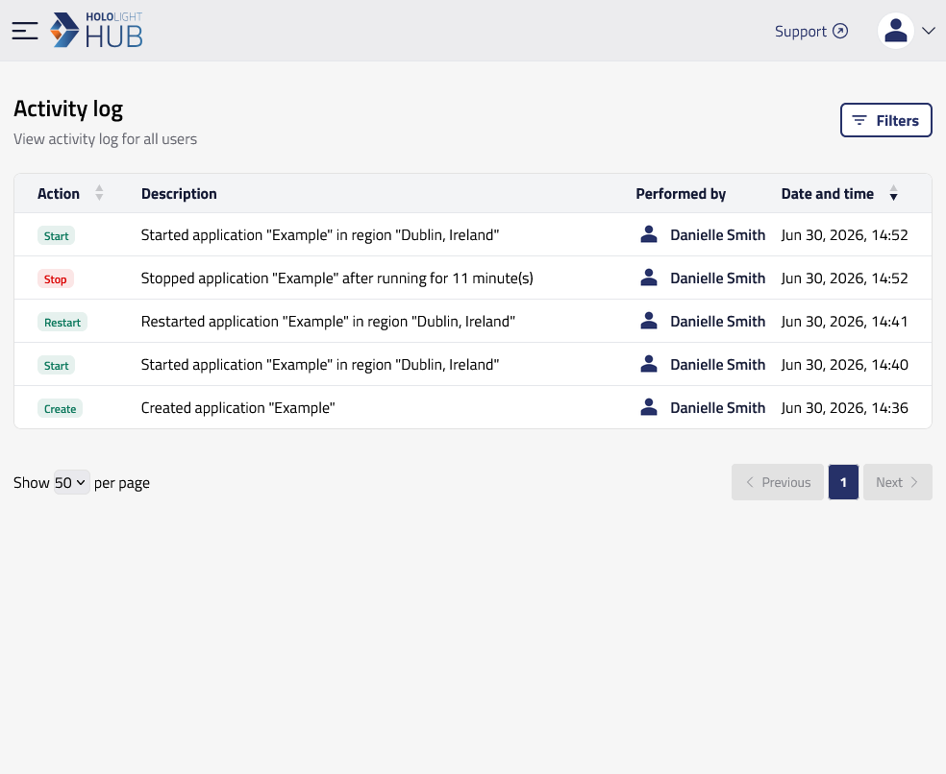Expand the user account chevron
Screen dimensions: 946x774
[929, 31]
